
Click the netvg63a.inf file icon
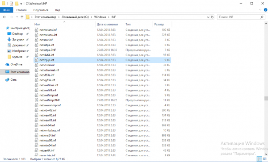[36, 80]
